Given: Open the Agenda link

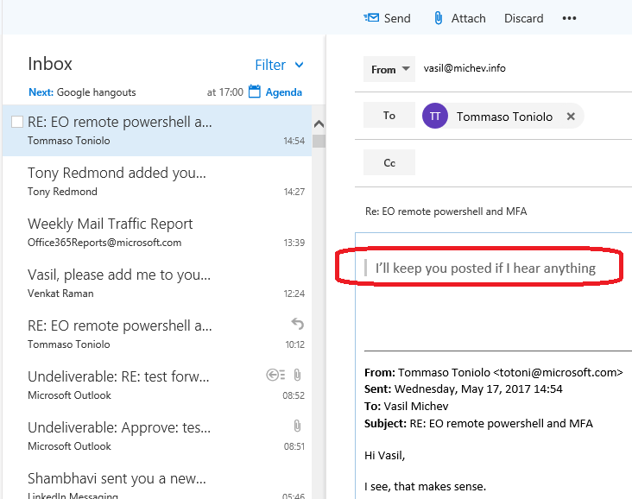Looking at the screenshot, I should (284, 92).
